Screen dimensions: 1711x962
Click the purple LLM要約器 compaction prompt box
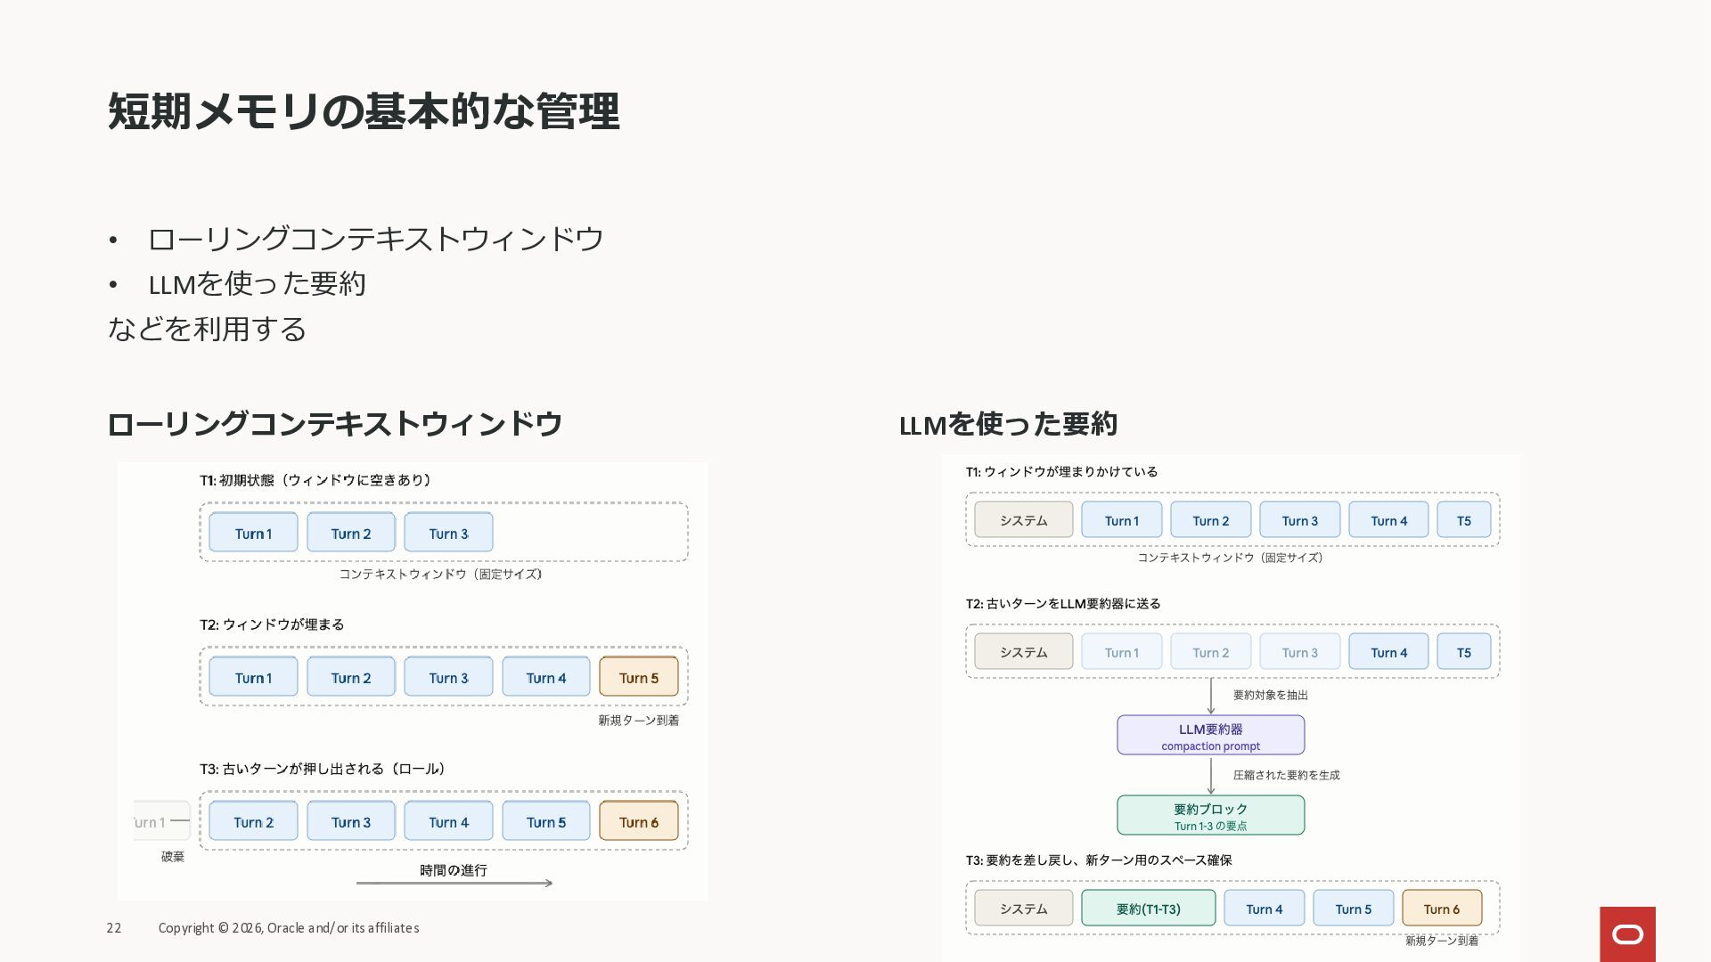click(1210, 736)
